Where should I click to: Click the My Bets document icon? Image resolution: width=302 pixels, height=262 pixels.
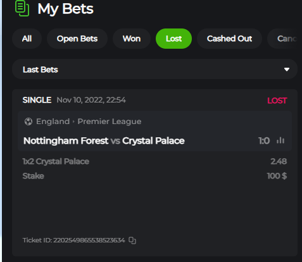tap(22, 8)
